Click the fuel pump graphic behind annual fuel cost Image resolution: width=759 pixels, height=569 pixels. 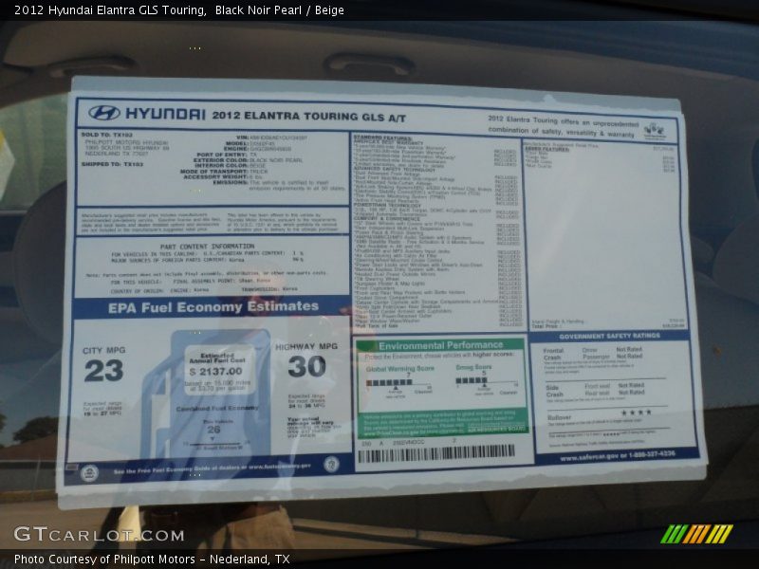click(x=207, y=393)
